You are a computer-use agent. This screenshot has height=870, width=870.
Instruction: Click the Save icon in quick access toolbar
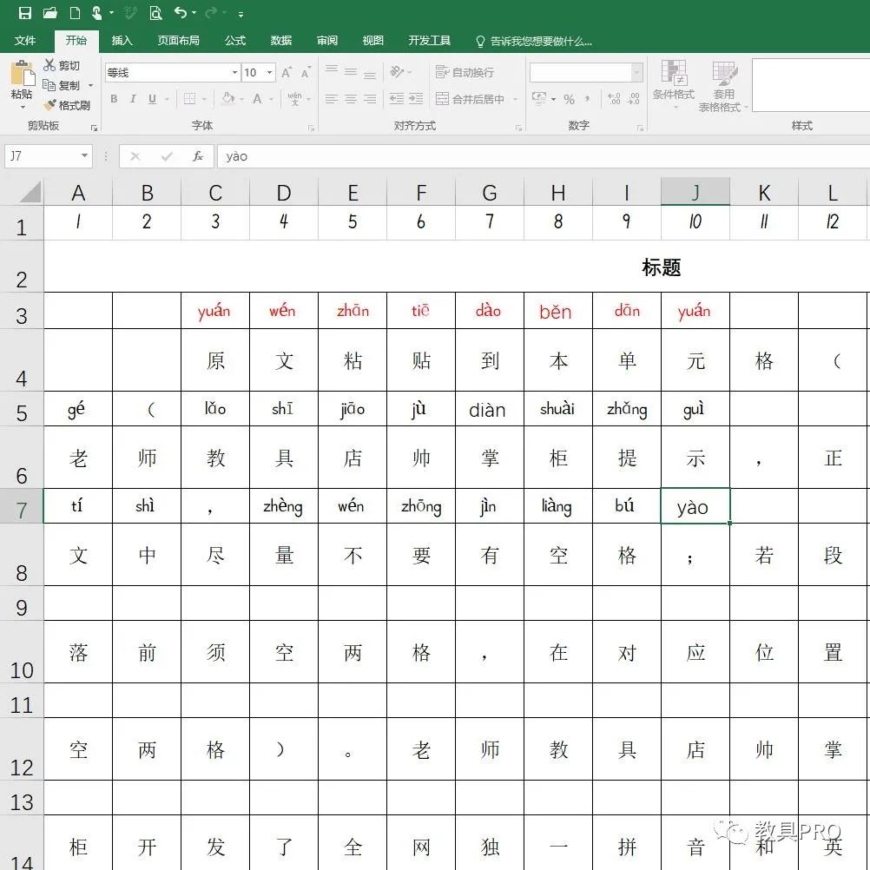click(x=25, y=13)
